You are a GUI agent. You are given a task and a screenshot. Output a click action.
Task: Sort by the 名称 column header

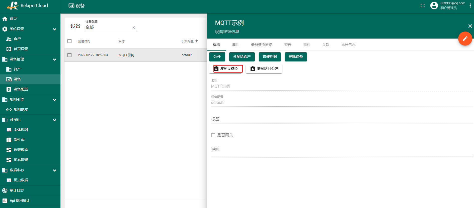(122, 41)
